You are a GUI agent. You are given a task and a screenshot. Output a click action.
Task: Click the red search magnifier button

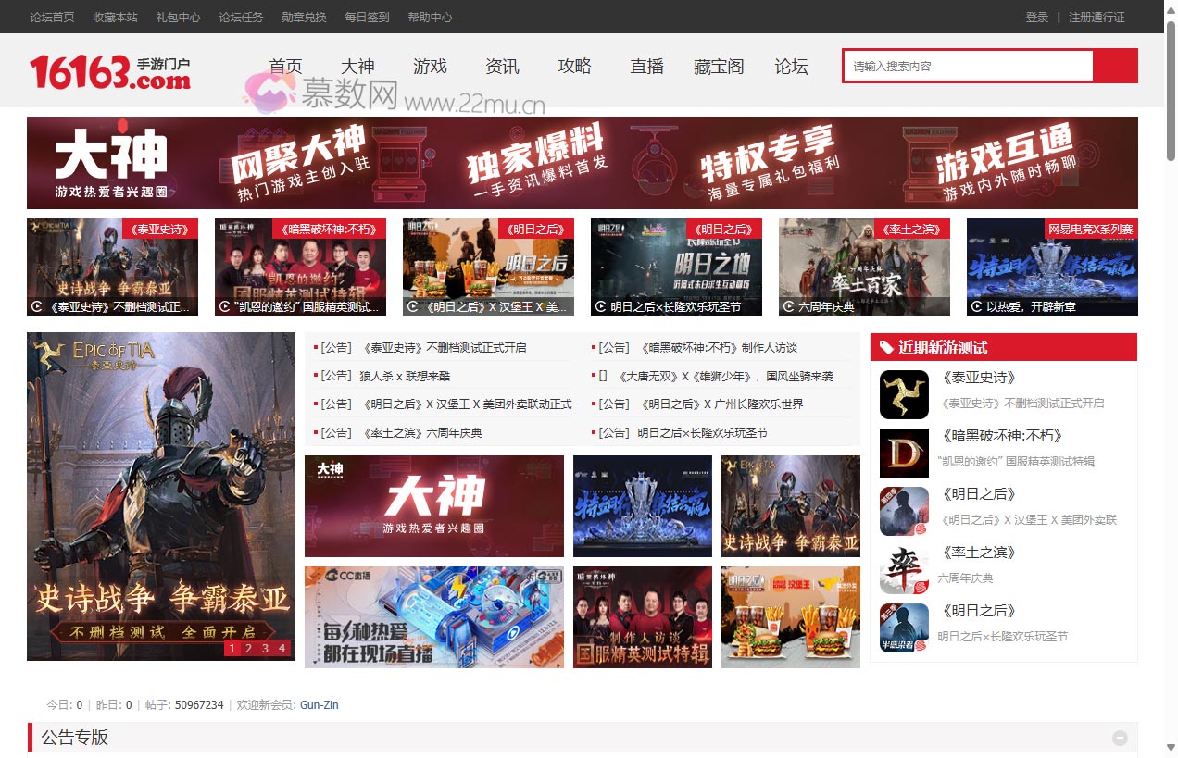tap(1115, 66)
